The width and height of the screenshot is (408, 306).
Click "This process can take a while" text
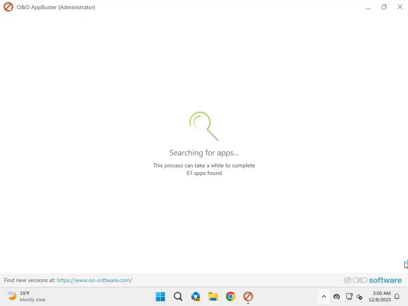pyautogui.click(x=204, y=165)
